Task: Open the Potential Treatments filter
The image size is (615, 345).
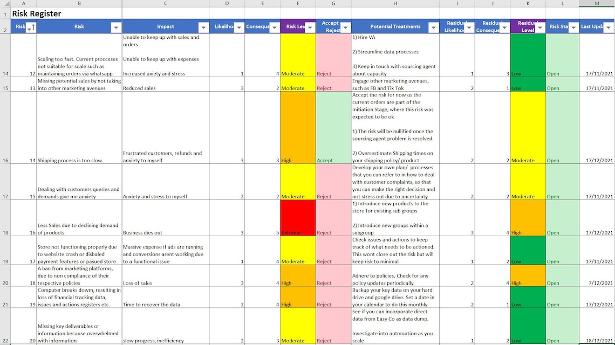Action: pos(434,26)
